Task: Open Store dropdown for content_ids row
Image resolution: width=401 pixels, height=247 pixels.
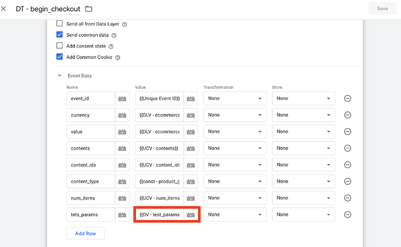Action: coord(303,165)
